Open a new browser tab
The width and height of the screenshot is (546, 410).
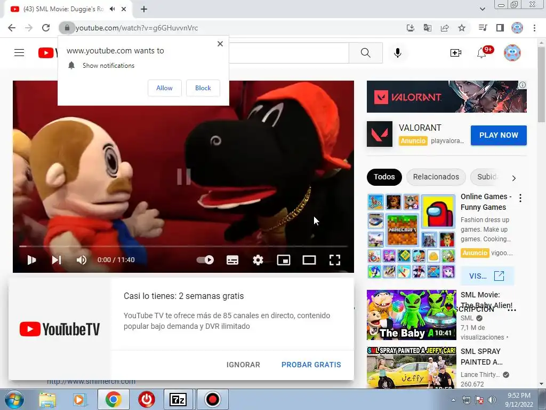(x=144, y=9)
